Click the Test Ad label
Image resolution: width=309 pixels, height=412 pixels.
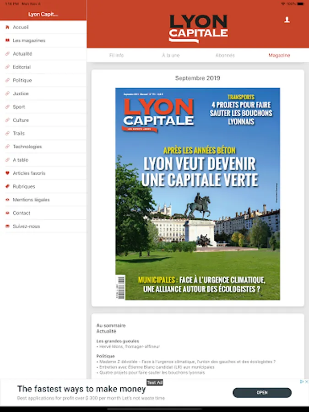coord(155,383)
